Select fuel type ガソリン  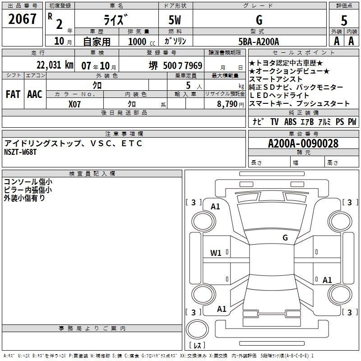(x=175, y=41)
